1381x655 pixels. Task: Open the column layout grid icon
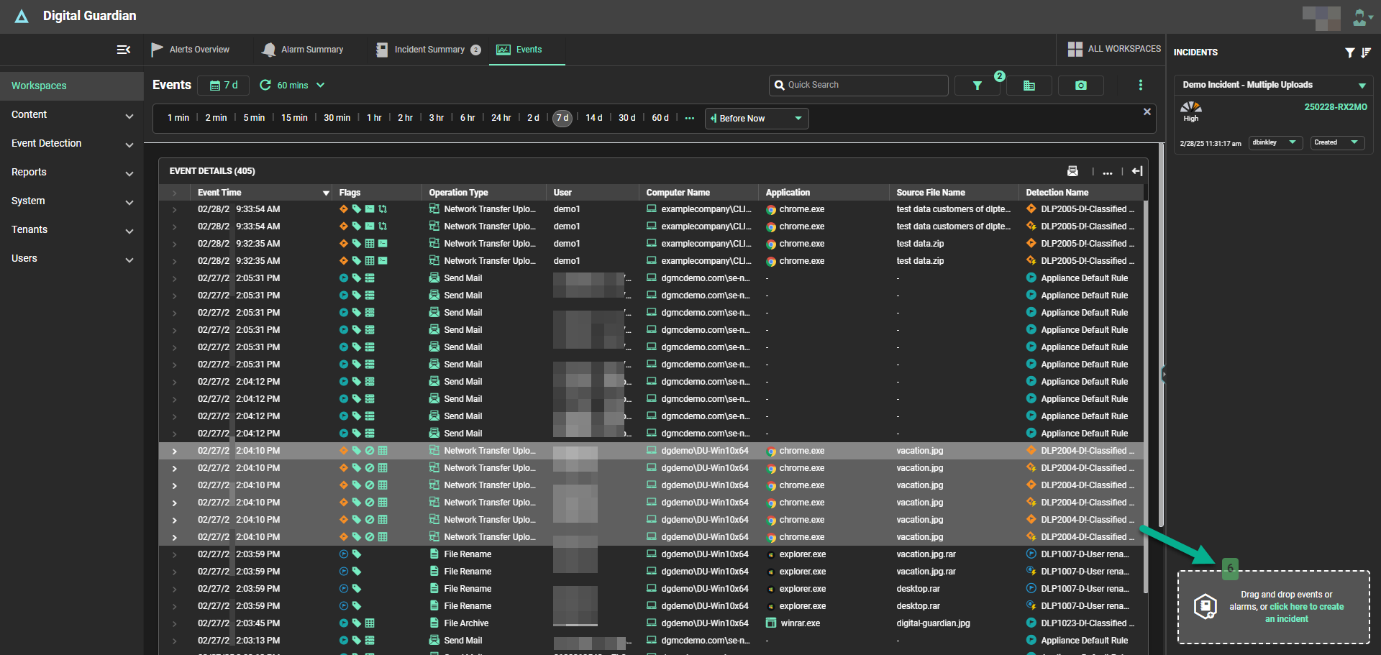tap(1029, 86)
